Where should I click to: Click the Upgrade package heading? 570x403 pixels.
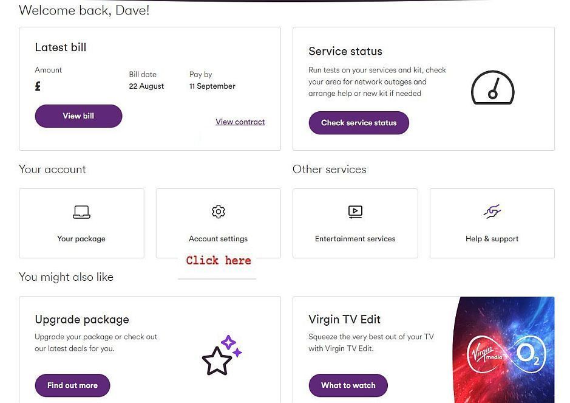click(x=82, y=319)
